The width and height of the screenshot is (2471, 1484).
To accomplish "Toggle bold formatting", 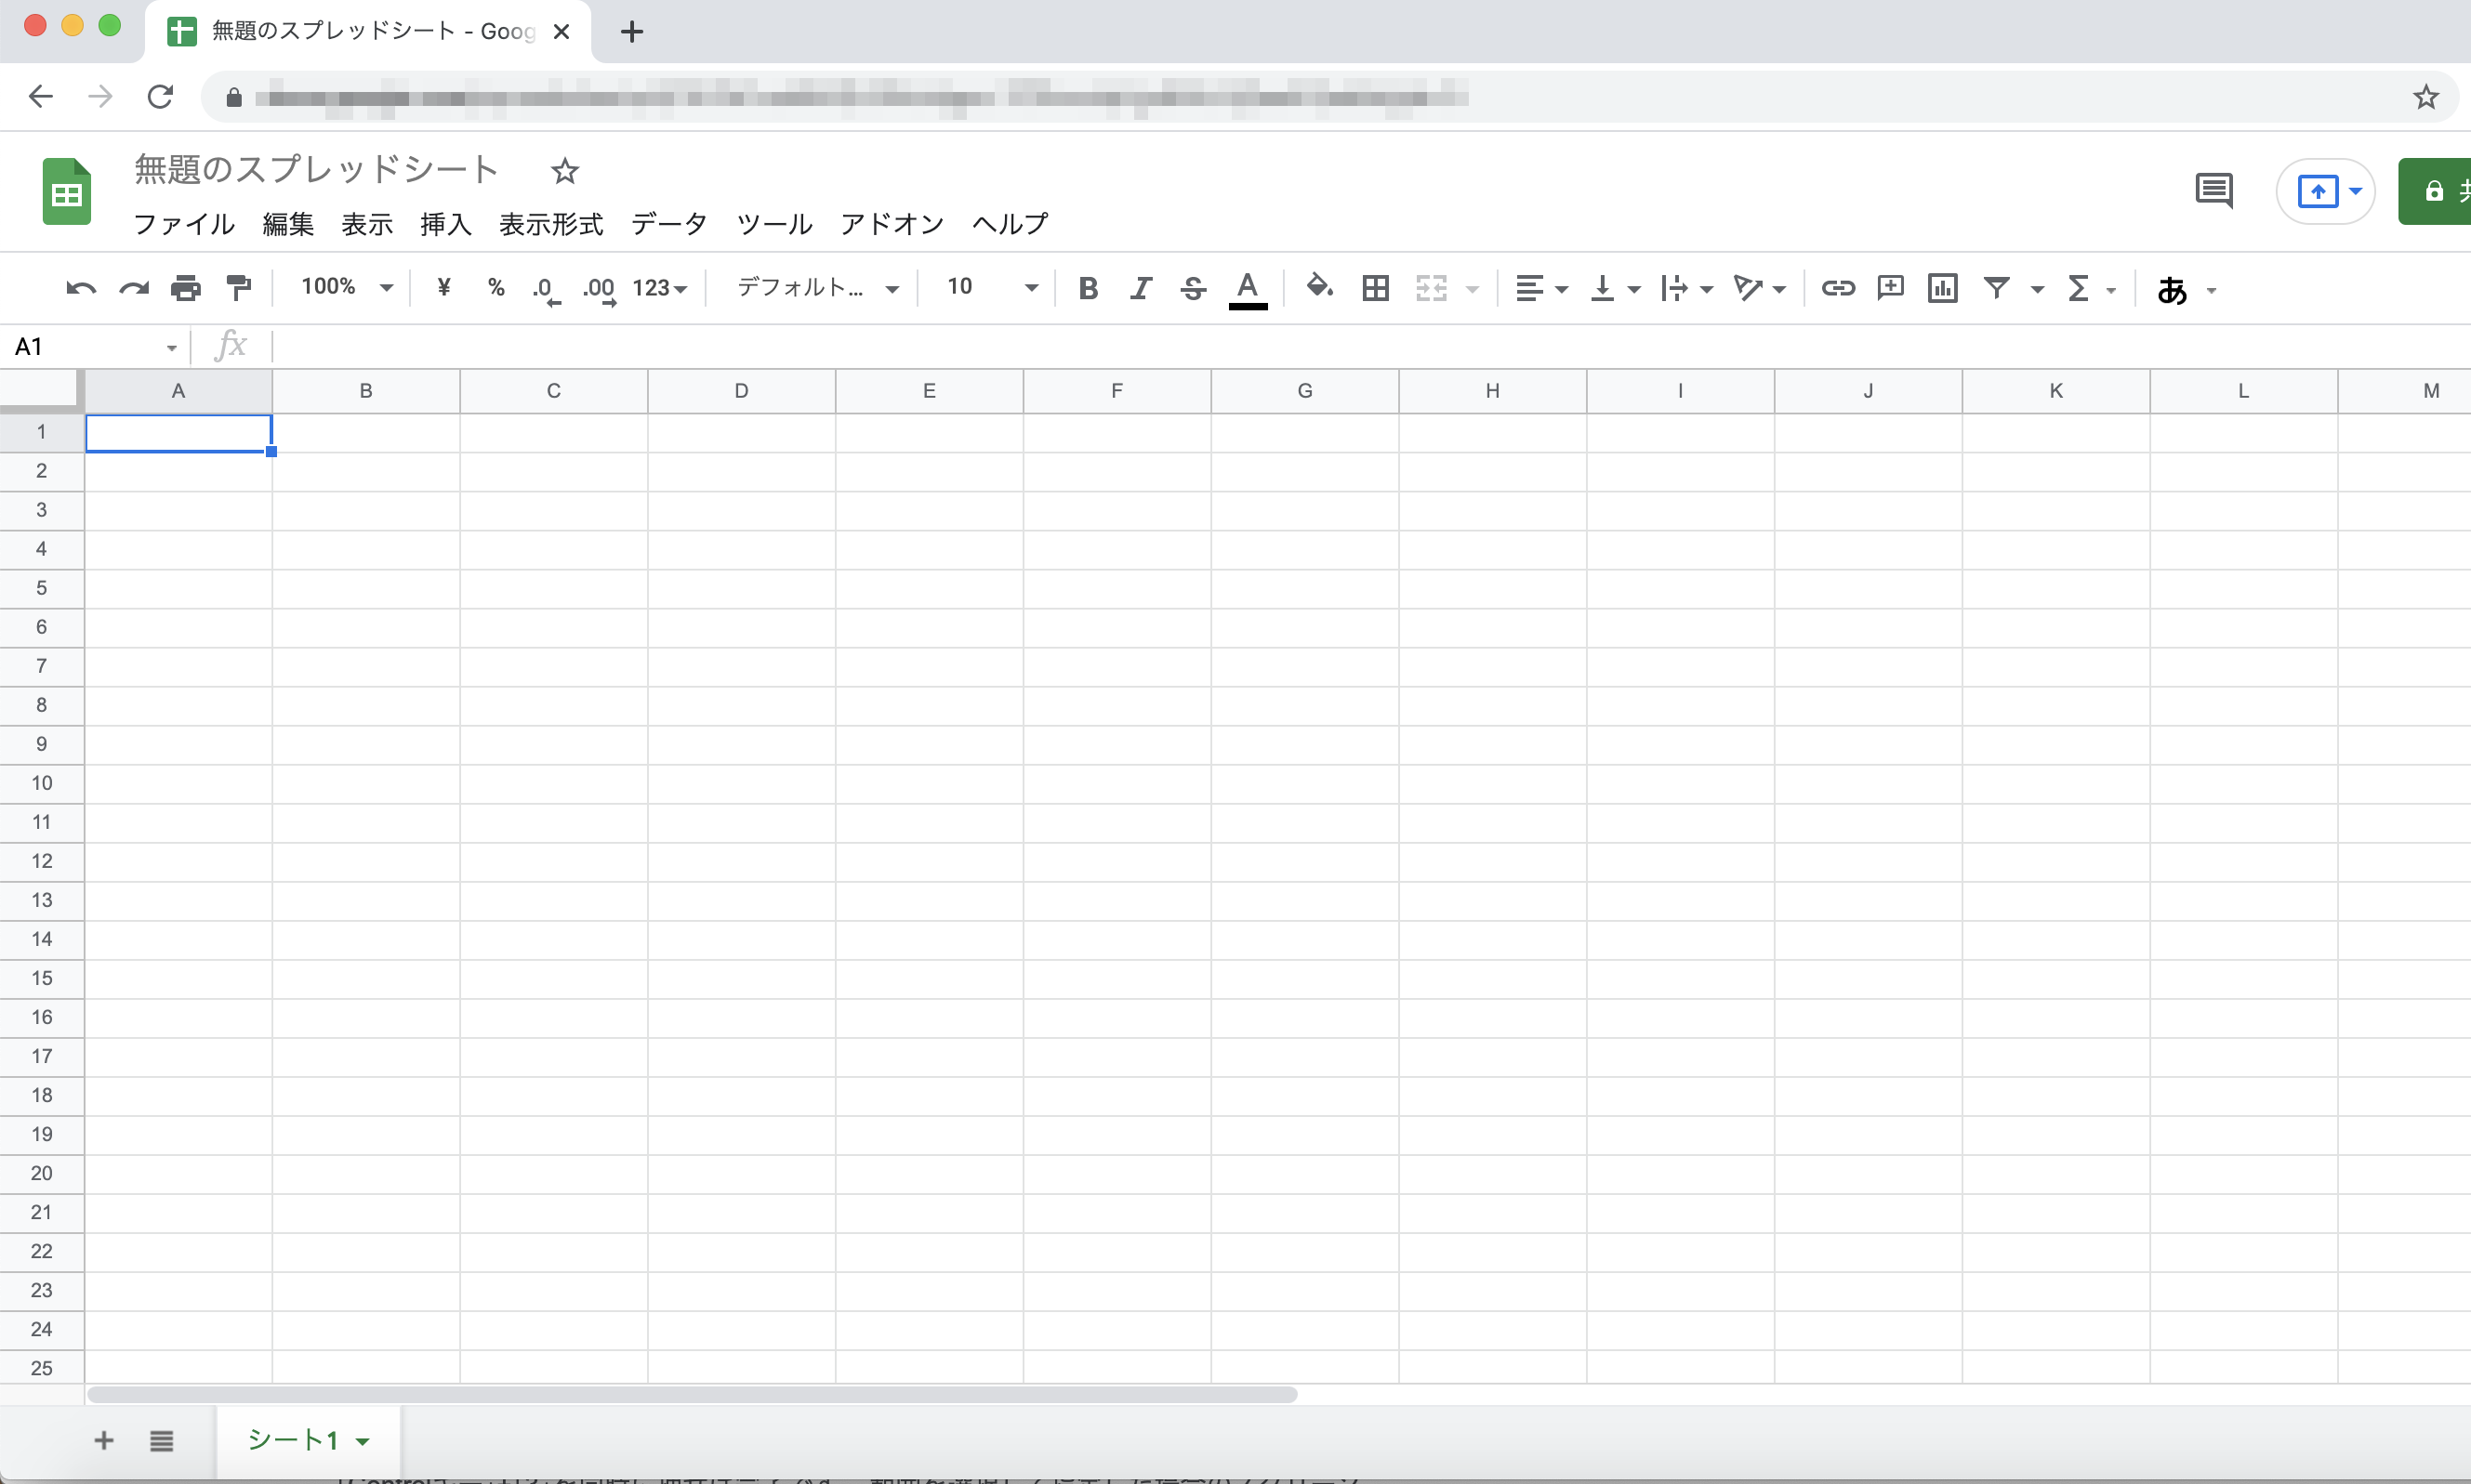I will tap(1089, 288).
